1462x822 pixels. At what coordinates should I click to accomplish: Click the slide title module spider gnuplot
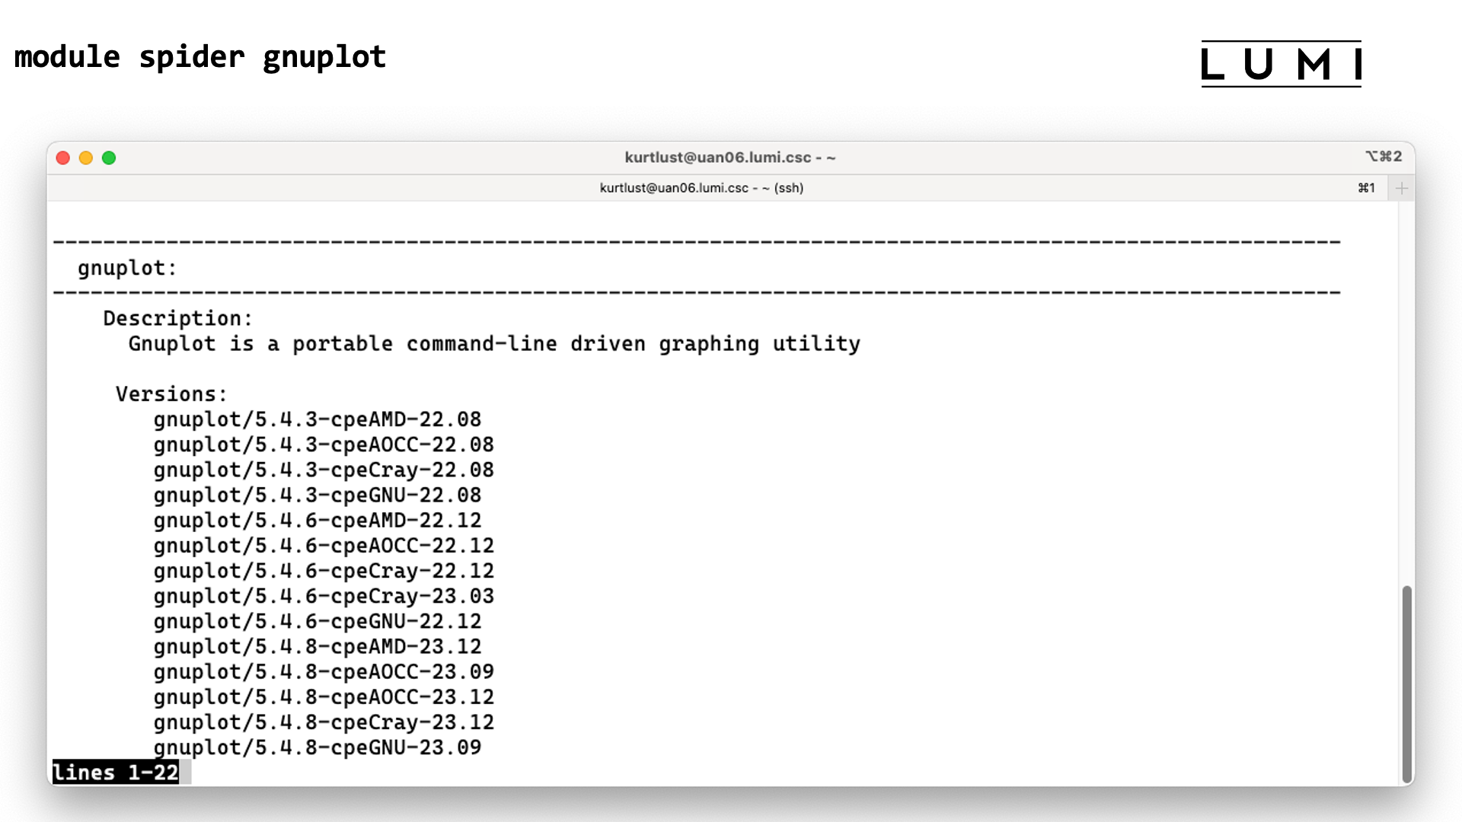[x=200, y=57]
